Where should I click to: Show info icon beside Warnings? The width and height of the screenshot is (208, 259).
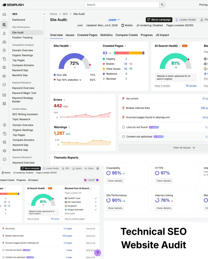(69, 127)
